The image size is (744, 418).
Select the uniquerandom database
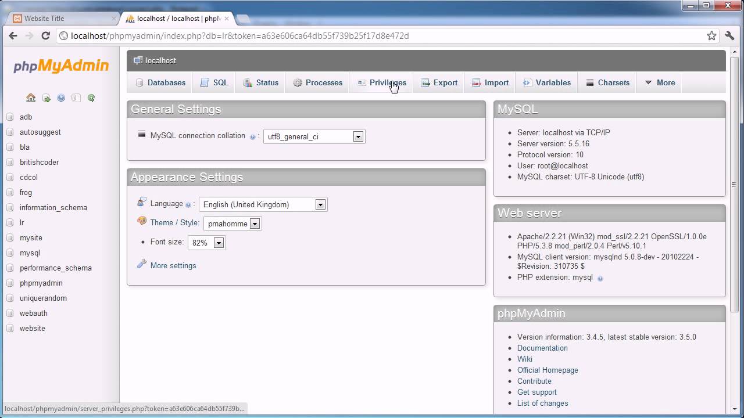[43, 298]
